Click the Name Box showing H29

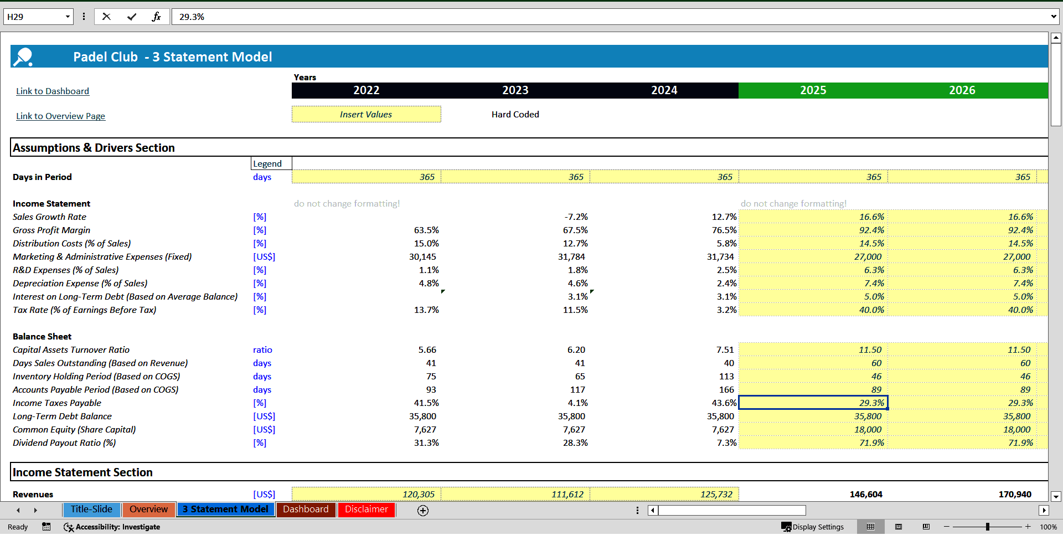coord(34,17)
